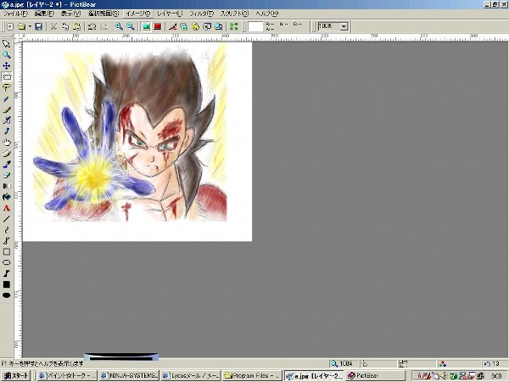The image size is (509, 382).
Task: Click the white color swatch in toolbar
Action: pyautogui.click(x=255, y=26)
